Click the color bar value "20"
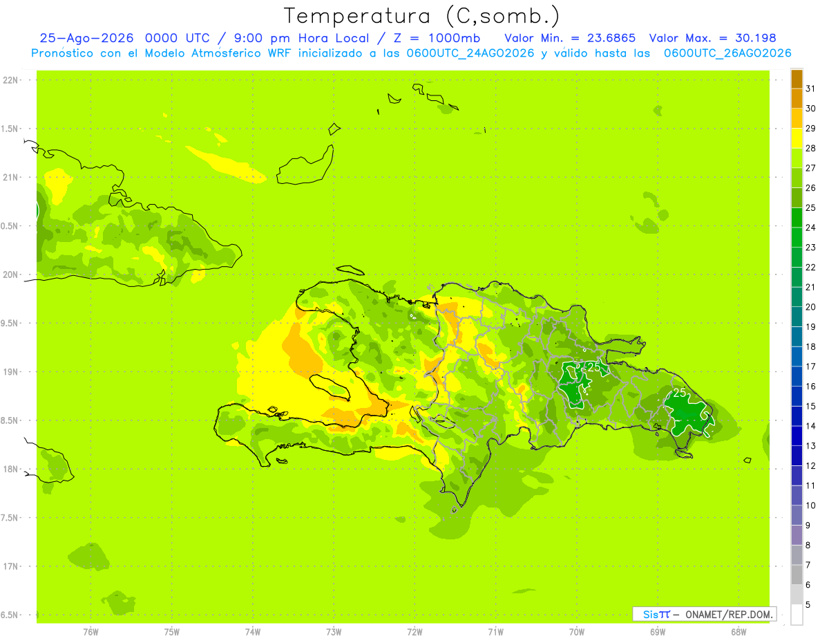829x641 pixels. pos(811,307)
